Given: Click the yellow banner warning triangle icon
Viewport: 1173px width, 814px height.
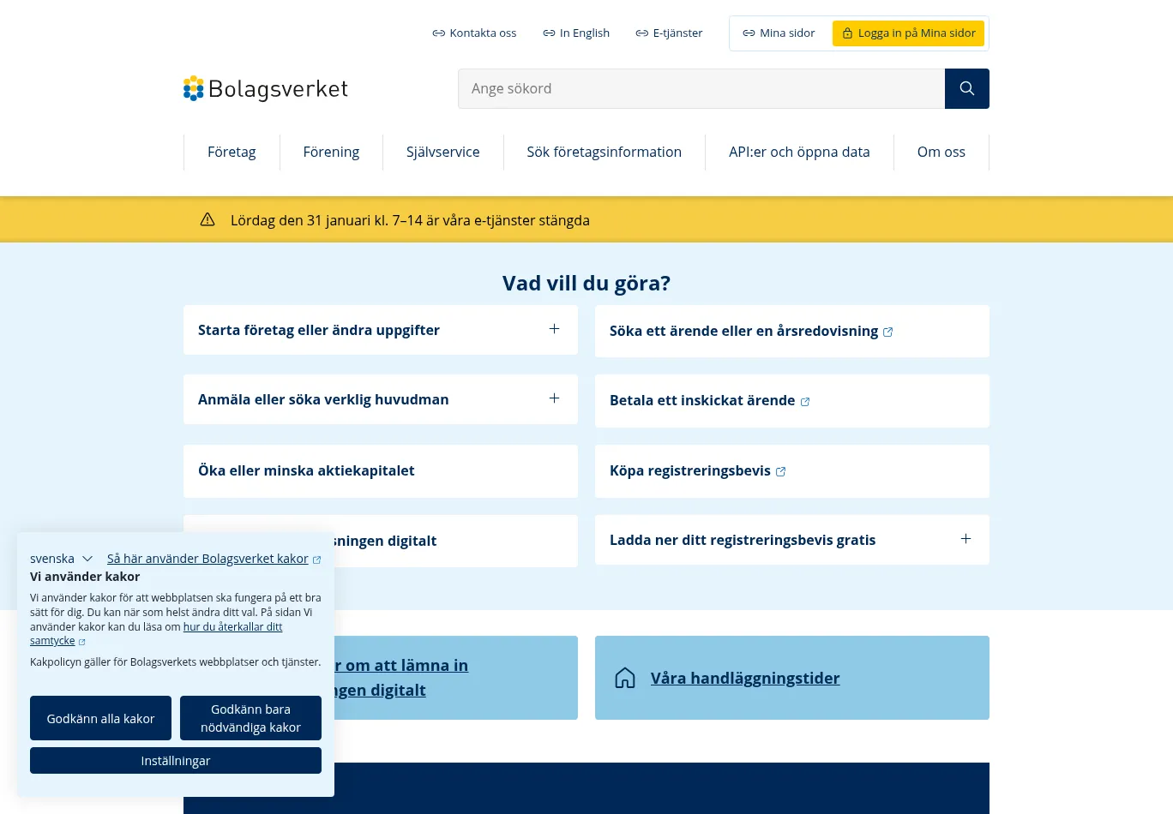Looking at the screenshot, I should [x=208, y=220].
